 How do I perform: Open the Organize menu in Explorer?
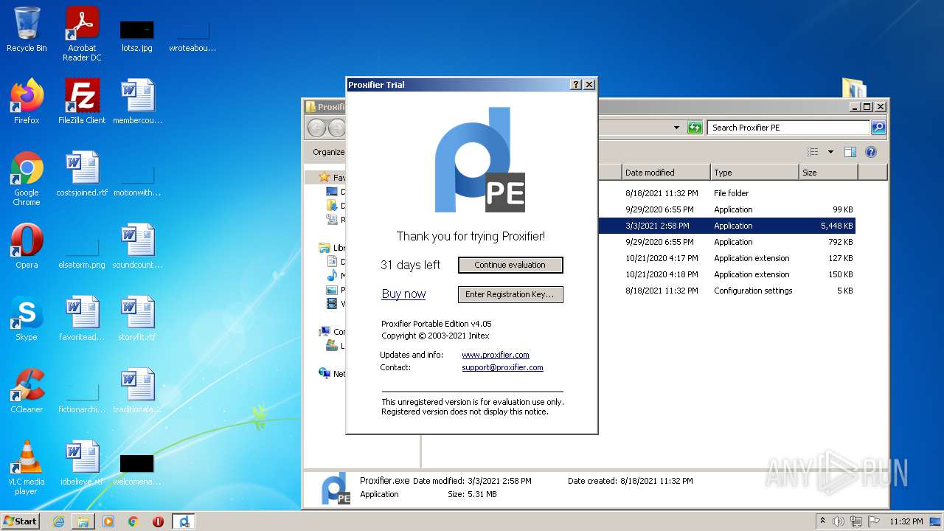point(329,152)
